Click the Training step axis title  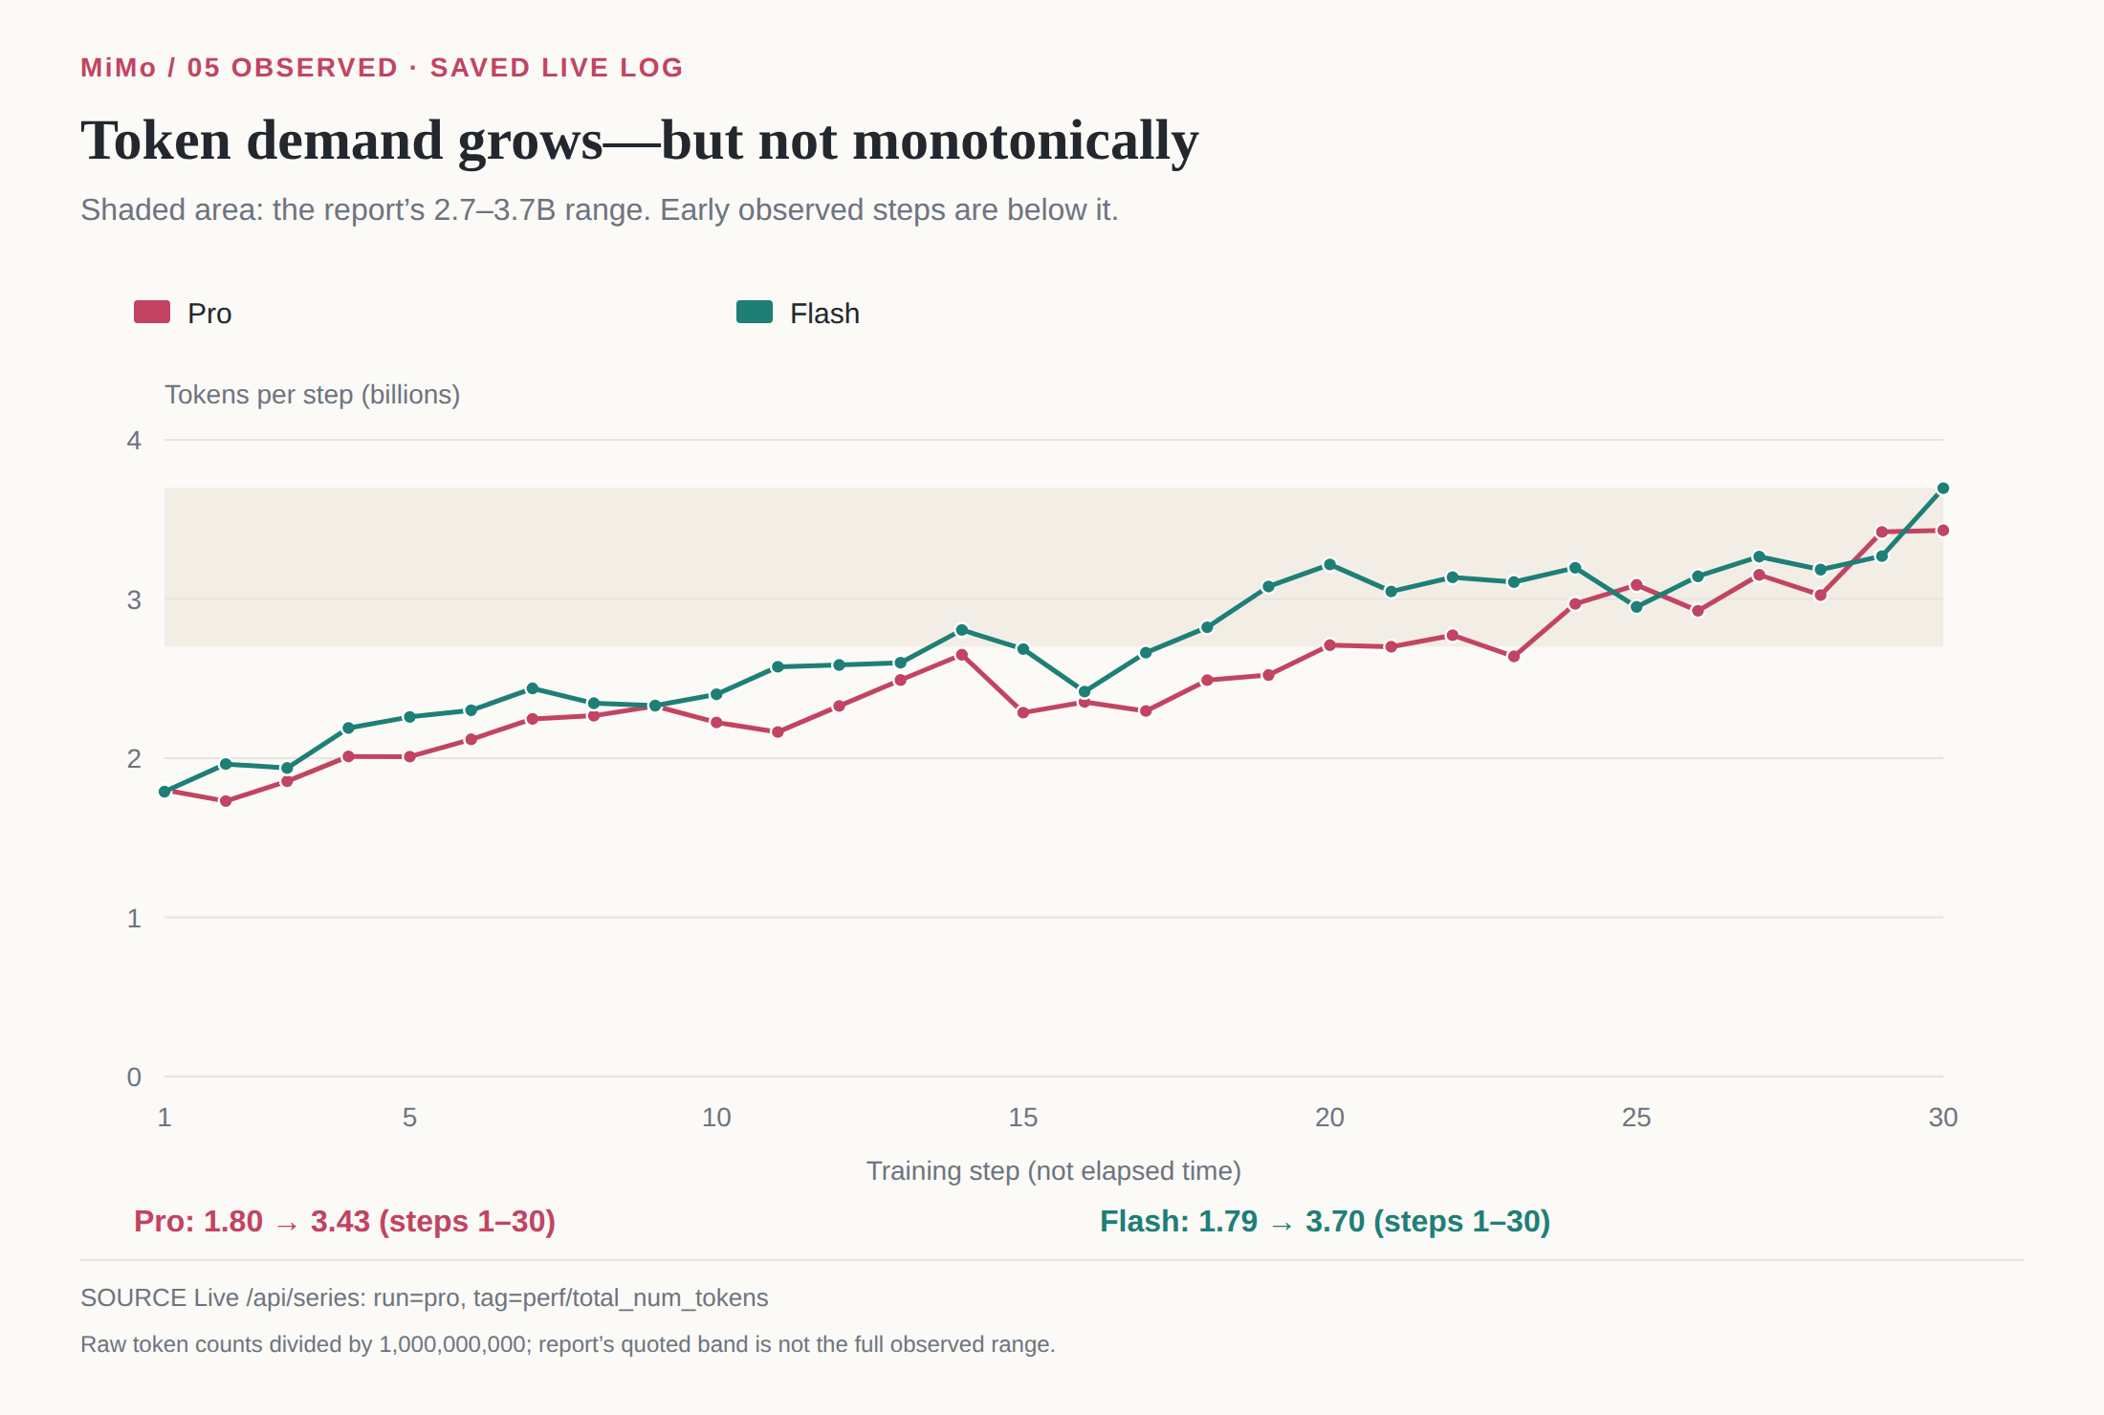(1053, 1170)
